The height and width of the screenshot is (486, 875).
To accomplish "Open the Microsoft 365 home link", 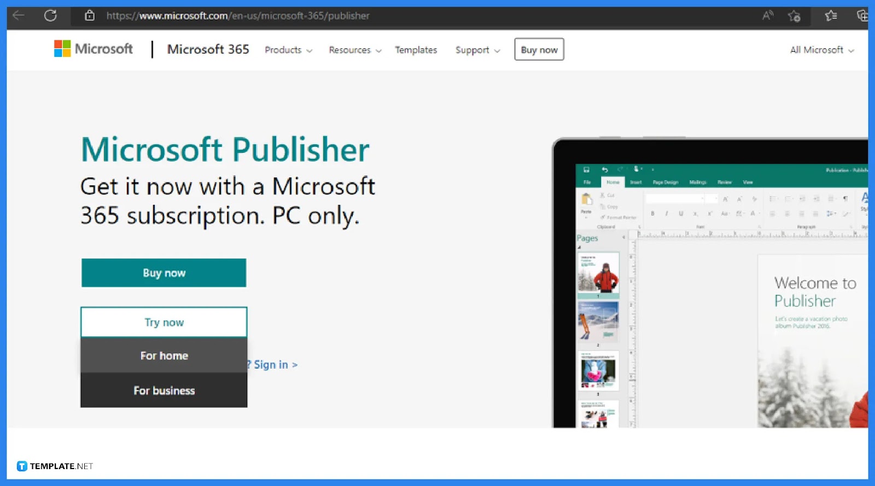I will [x=208, y=49].
